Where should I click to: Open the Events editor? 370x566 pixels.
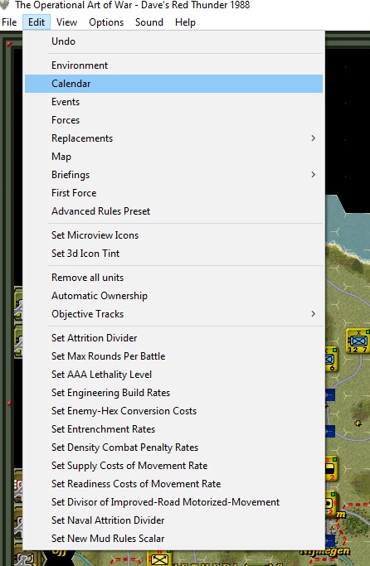173,102
